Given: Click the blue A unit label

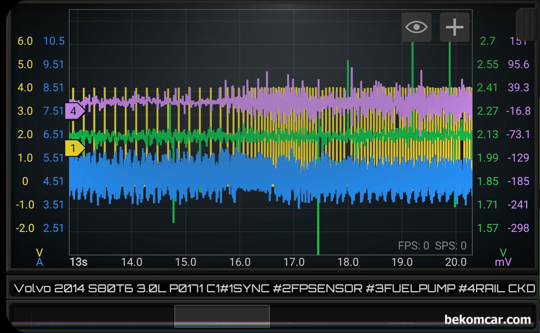Looking at the screenshot, I should tap(39, 262).
